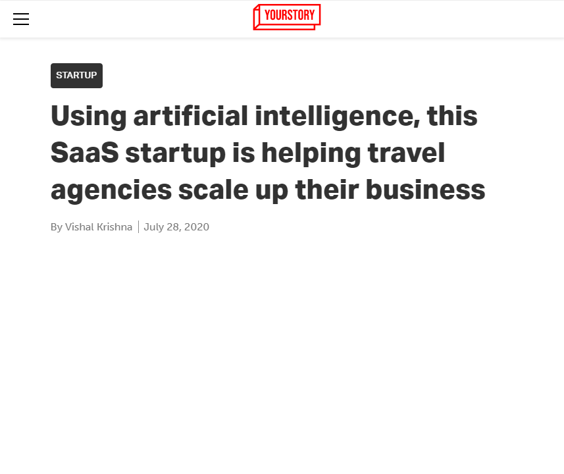
Task: Click the SaaS startup article title
Action: (x=267, y=152)
